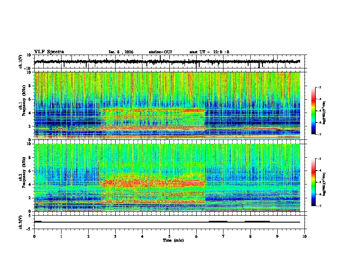This screenshot has height=265, width=343.
Task: Click the time axis tick label "9"
Action: point(277,236)
